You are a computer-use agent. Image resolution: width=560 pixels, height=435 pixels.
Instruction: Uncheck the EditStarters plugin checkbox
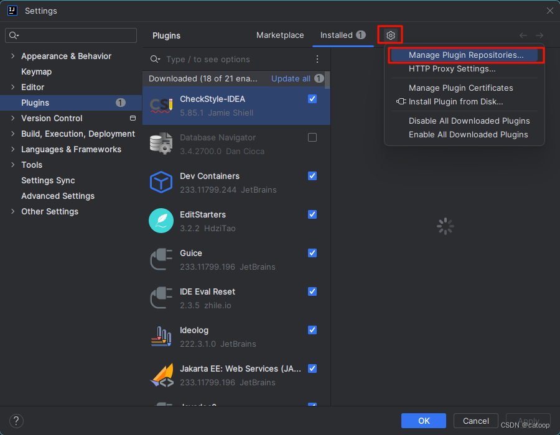(x=312, y=214)
